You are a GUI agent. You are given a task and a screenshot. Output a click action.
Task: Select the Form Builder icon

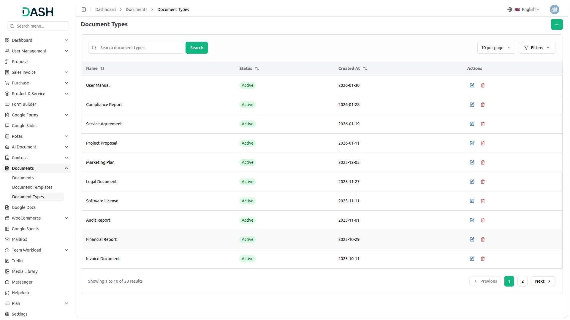tap(7, 104)
